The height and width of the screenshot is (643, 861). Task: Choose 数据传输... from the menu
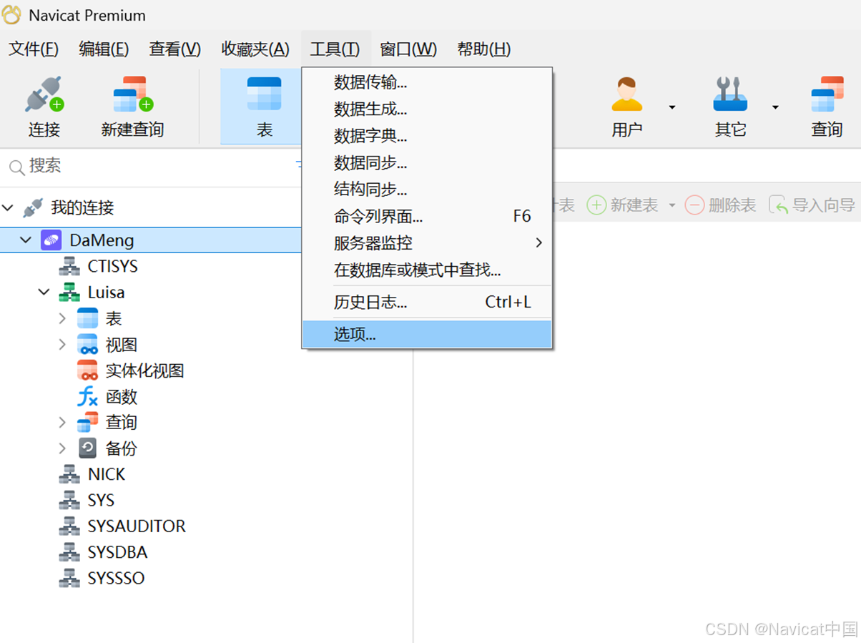pyautogui.click(x=427, y=82)
